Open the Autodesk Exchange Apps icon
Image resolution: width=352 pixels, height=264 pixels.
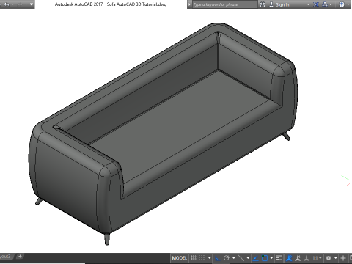coord(316,4)
